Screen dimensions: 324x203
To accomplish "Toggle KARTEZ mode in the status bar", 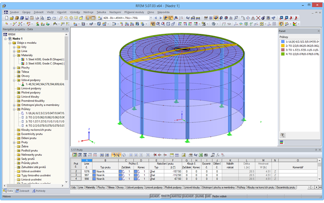I will tap(176, 196).
